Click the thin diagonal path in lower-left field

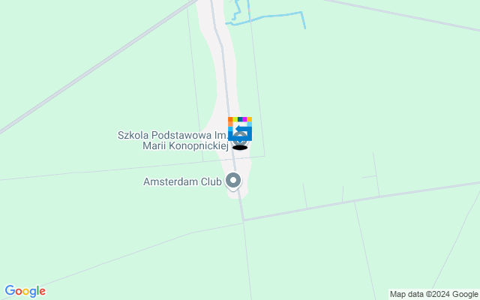coord(122,256)
